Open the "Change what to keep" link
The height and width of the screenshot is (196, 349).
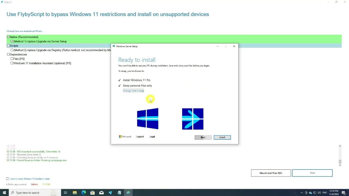[x=133, y=90]
